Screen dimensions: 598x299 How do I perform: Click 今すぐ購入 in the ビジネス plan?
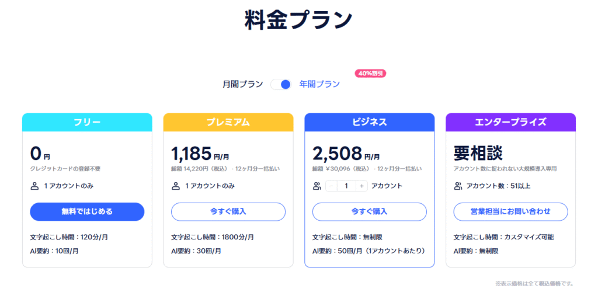(370, 211)
